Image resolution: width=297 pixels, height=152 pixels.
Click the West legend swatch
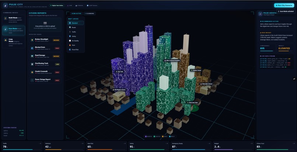click(x=171, y=137)
